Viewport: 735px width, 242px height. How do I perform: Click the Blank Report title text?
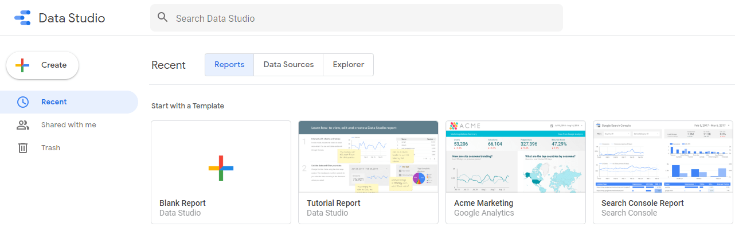pyautogui.click(x=182, y=203)
